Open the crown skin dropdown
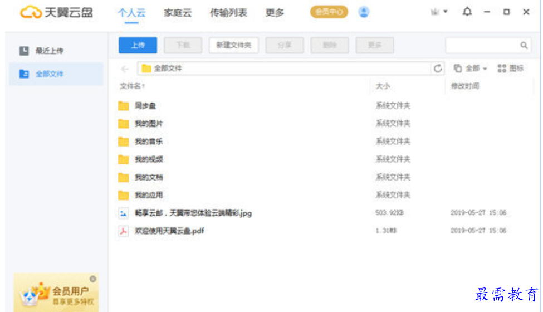This screenshot has height=312, width=543. [x=439, y=12]
